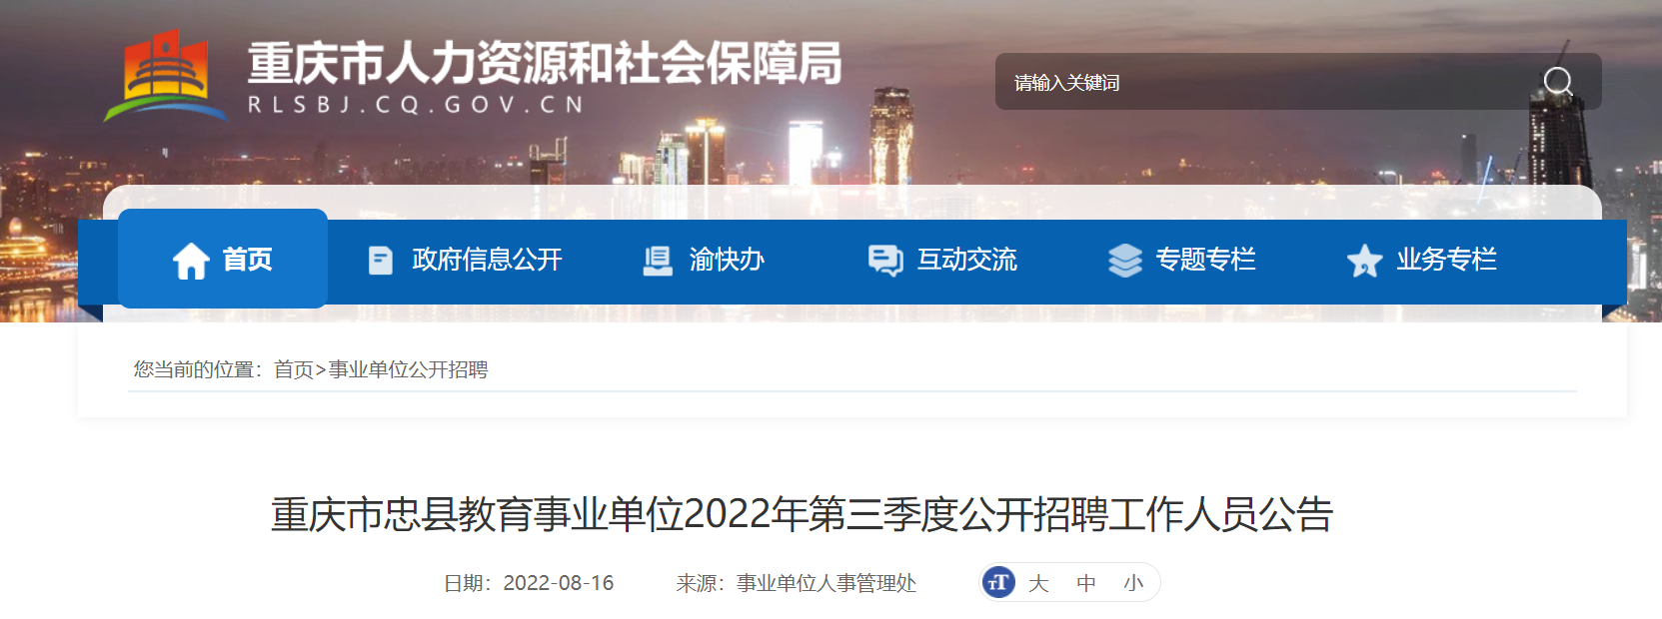Focus the 请输入关键词 search field
The height and width of the screenshot is (619, 1662).
[x=1269, y=82]
